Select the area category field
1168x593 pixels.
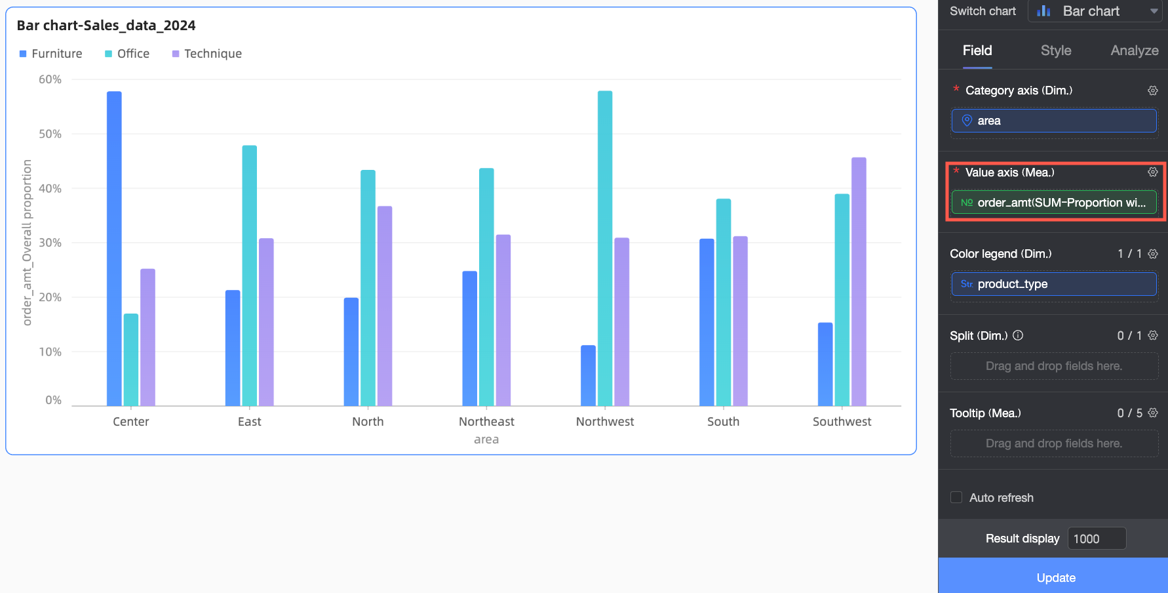1054,121
